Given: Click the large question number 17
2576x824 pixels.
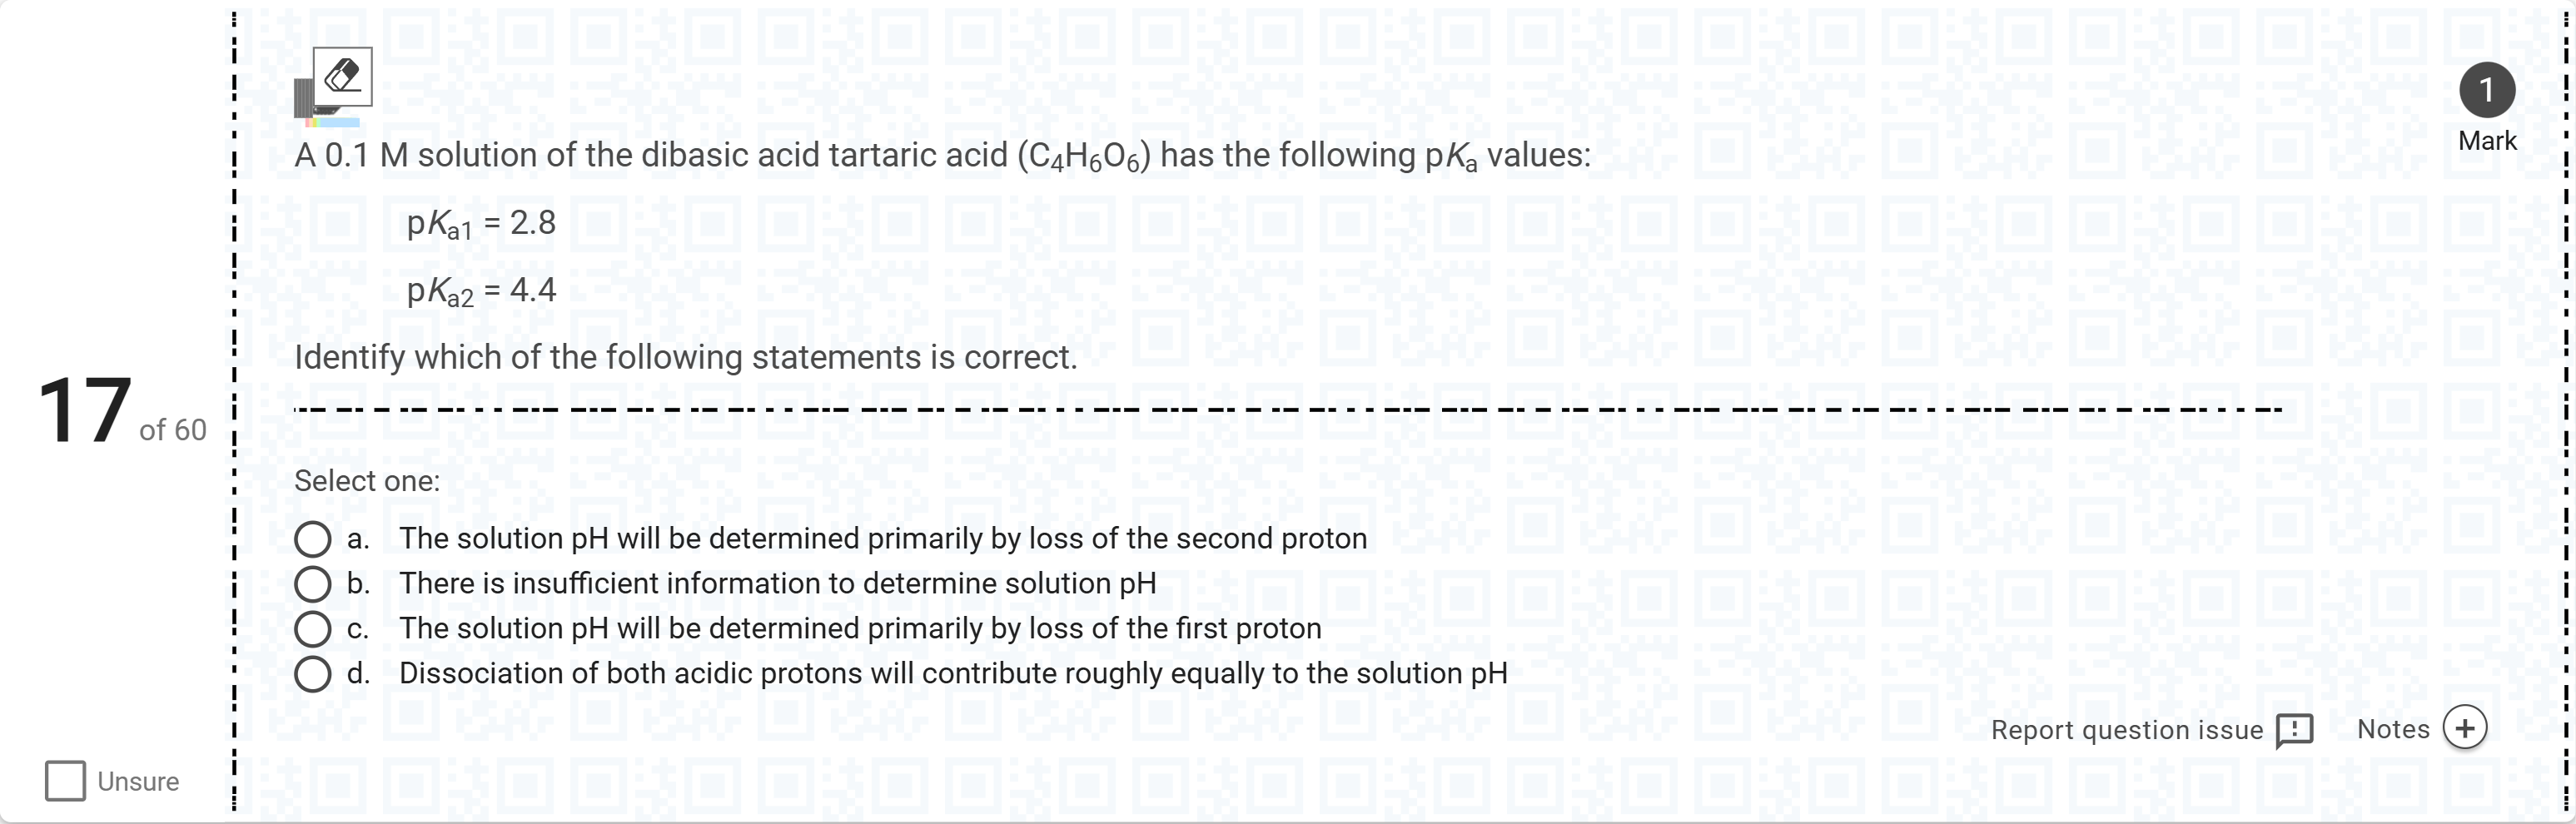Looking at the screenshot, I should point(85,410).
